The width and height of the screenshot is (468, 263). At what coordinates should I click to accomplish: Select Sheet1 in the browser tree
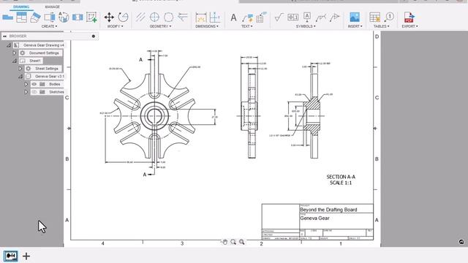tap(35, 61)
